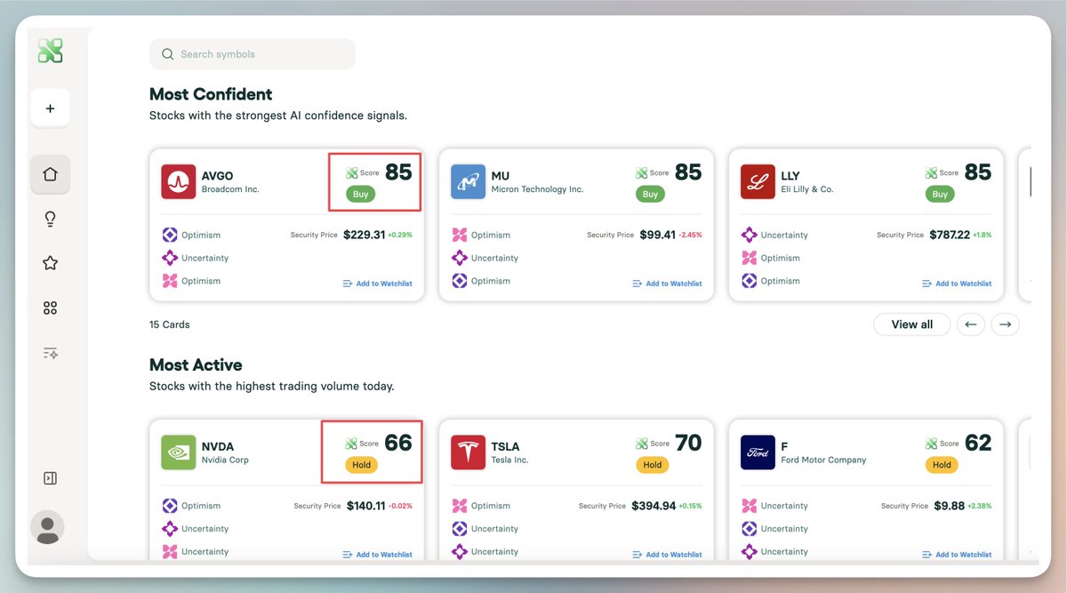Open the four-circles apps icon
The image size is (1067, 593).
[50, 308]
